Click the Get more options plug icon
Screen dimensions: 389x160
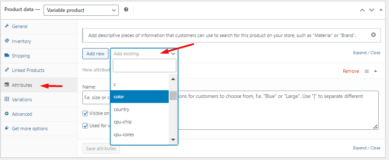point(7,129)
